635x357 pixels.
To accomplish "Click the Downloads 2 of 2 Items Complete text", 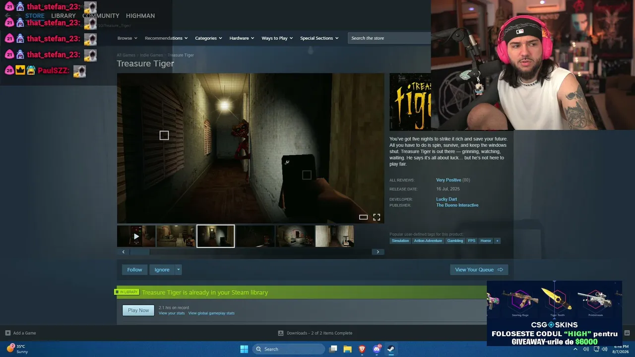I will pyautogui.click(x=319, y=333).
